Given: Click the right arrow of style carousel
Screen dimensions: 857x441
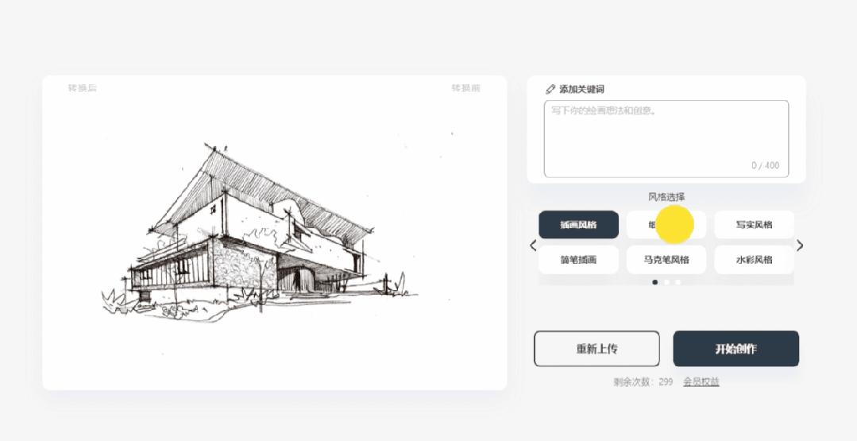Looking at the screenshot, I should tap(800, 246).
